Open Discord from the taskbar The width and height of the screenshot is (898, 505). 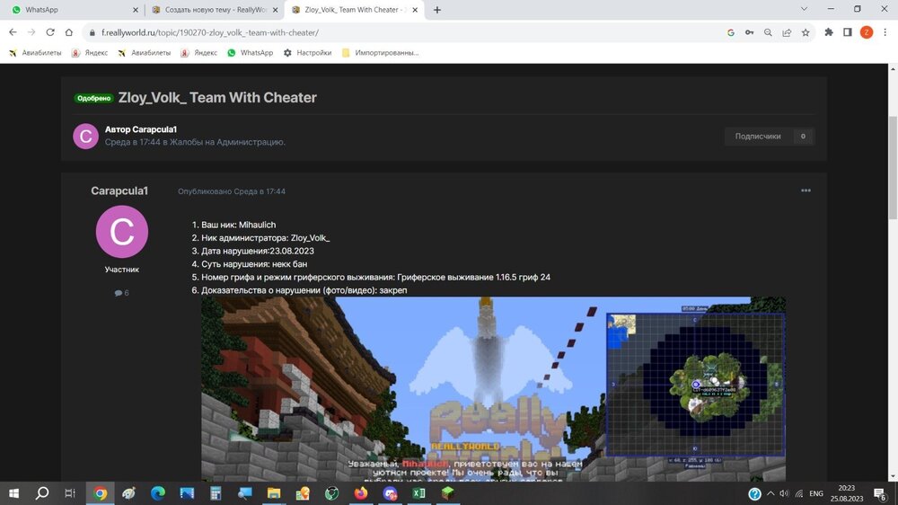tap(390, 493)
